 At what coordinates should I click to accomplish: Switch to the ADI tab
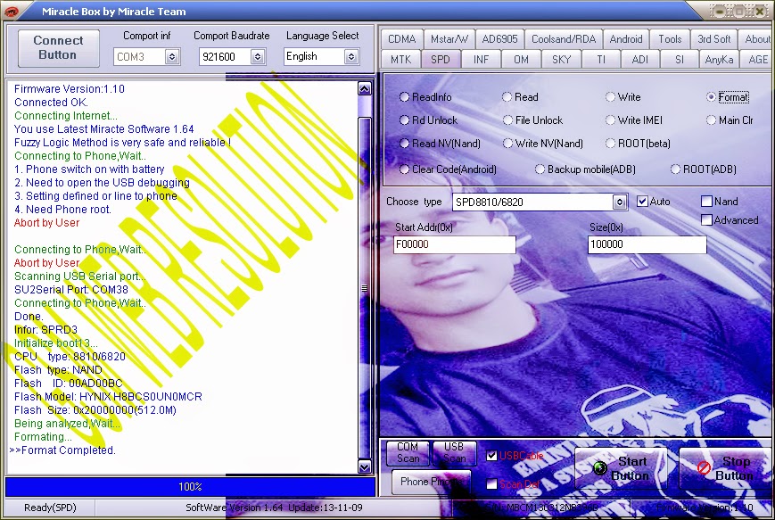(640, 60)
